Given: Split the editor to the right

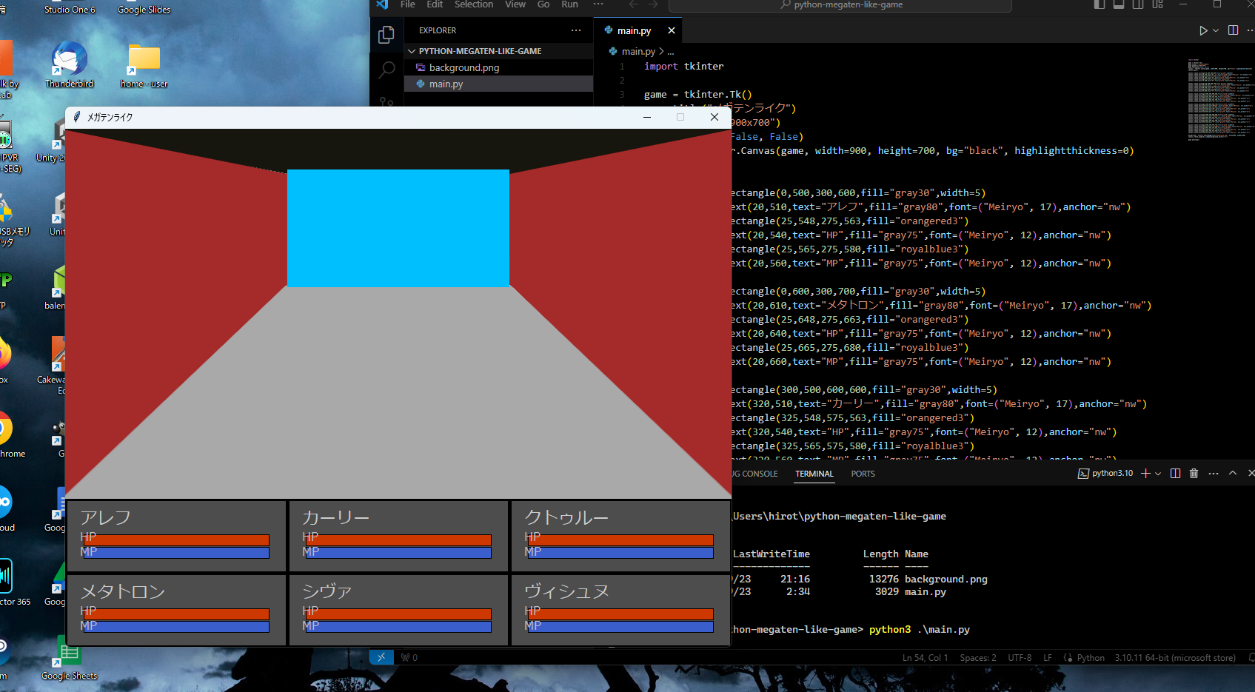Looking at the screenshot, I should (1233, 30).
